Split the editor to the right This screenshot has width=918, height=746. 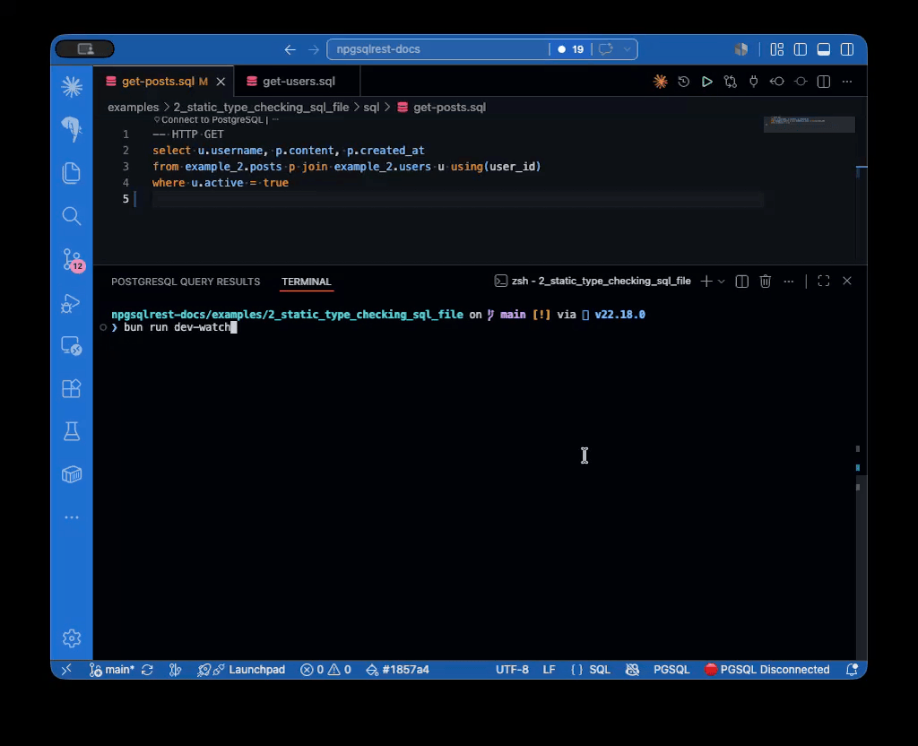point(824,82)
